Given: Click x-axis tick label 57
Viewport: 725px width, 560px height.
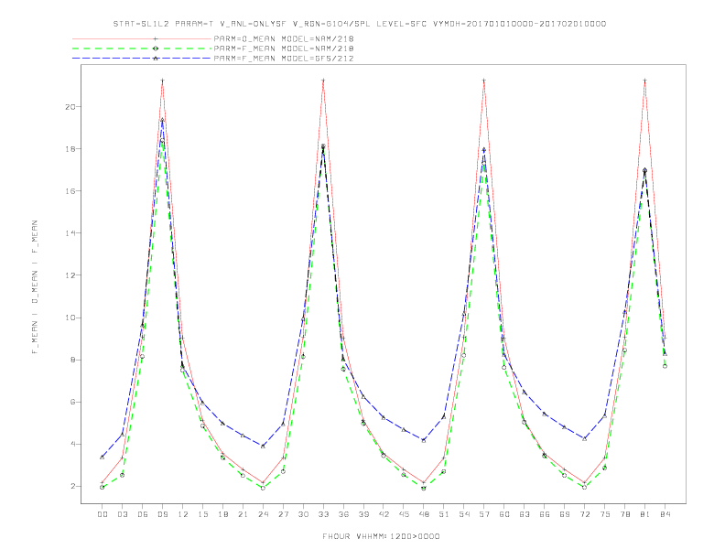Looking at the screenshot, I should (484, 514).
